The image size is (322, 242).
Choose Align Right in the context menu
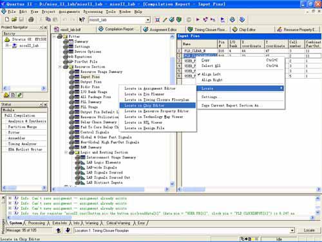212,80
